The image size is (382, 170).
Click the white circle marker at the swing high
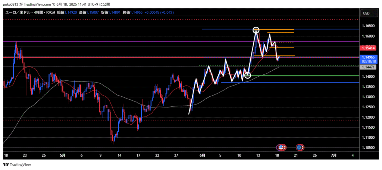pyautogui.click(x=256, y=30)
